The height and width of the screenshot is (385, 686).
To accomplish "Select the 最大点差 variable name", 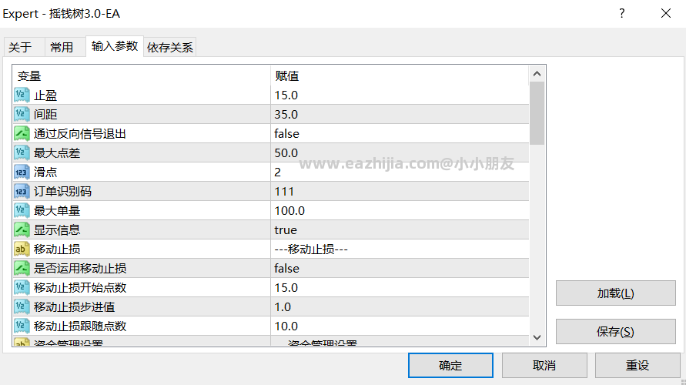I will (57, 153).
